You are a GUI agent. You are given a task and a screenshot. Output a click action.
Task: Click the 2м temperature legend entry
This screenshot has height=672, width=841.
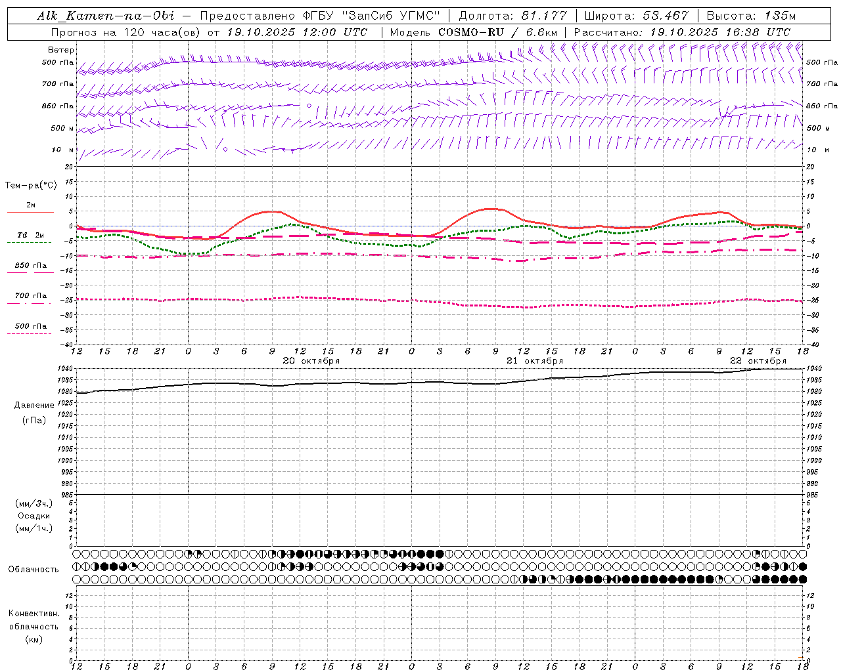point(31,205)
